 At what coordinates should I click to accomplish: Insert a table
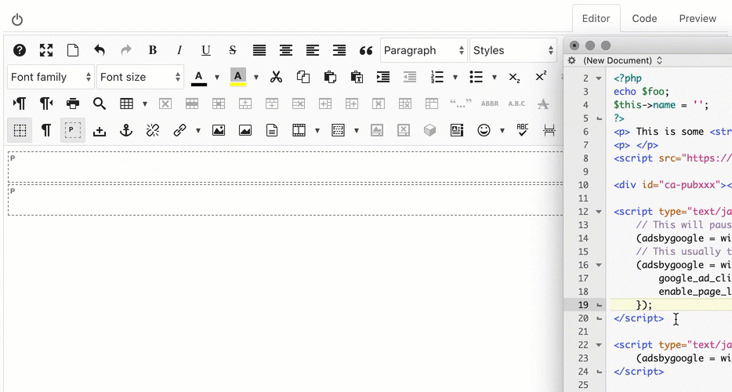pyautogui.click(x=126, y=103)
